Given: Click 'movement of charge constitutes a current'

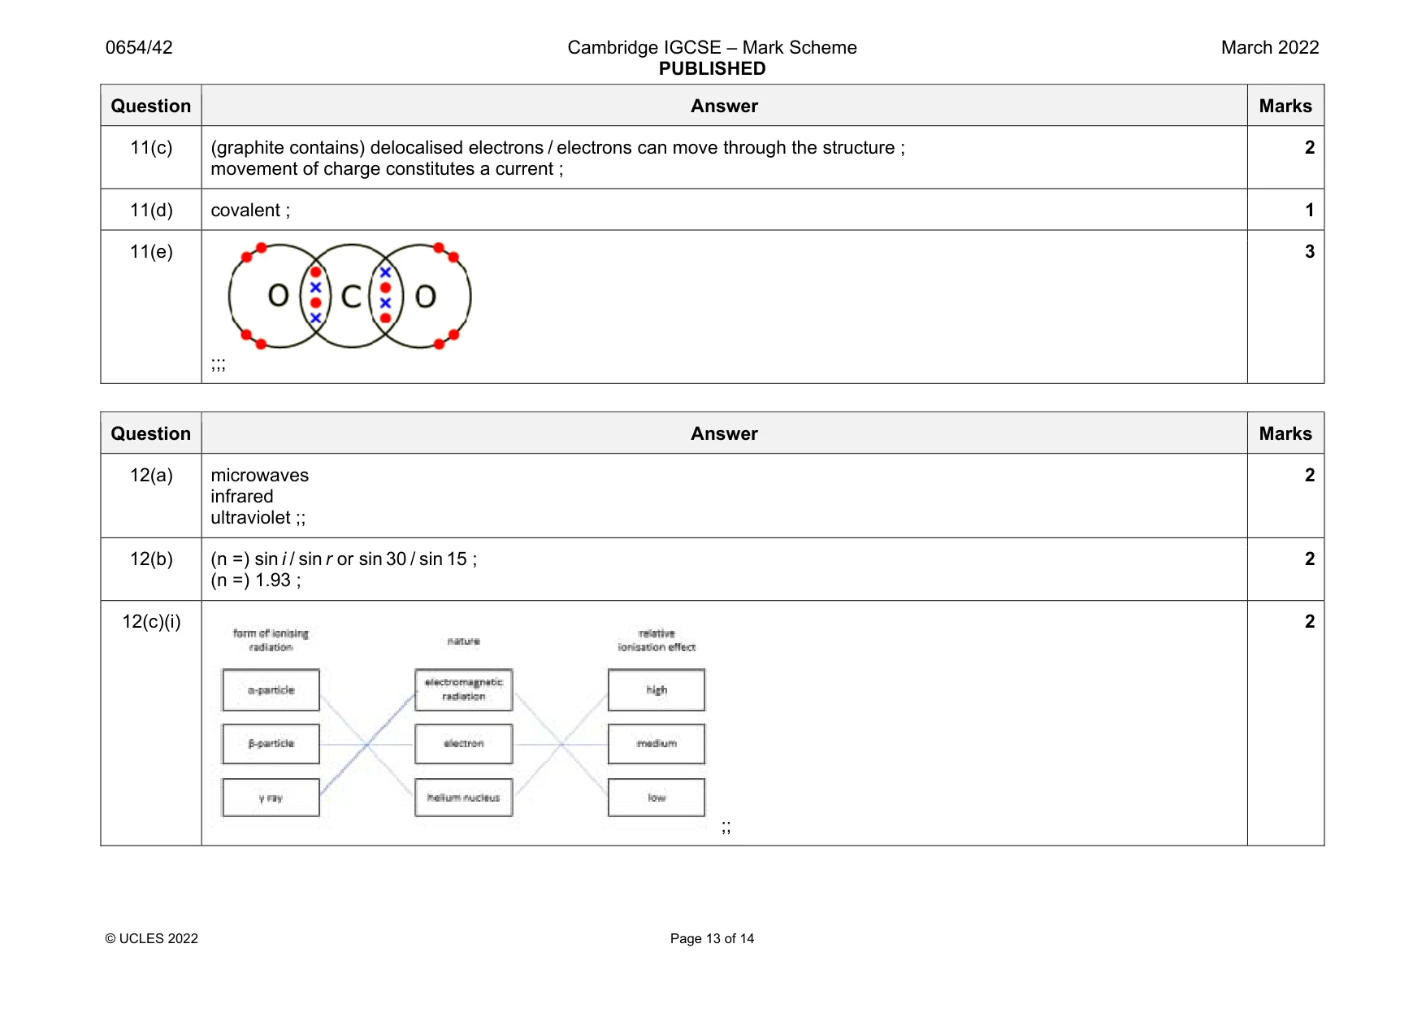Looking at the screenshot, I should (387, 168).
